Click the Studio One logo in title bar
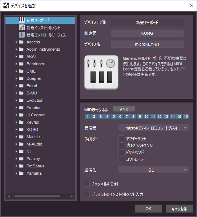Image resolution: width=197 pixels, height=217 pixels. click(6, 6)
